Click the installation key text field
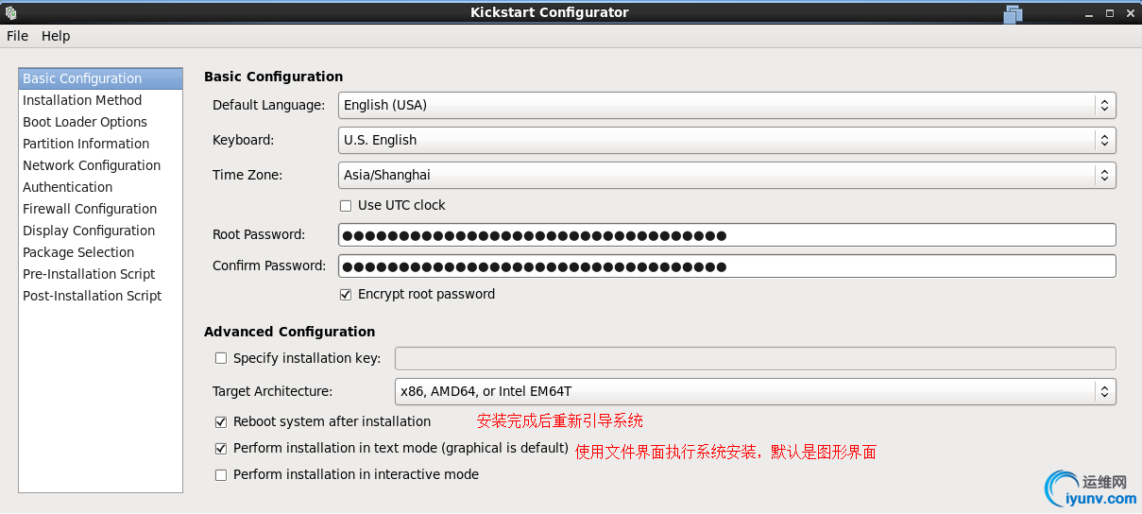This screenshot has width=1142, height=514. click(x=755, y=358)
